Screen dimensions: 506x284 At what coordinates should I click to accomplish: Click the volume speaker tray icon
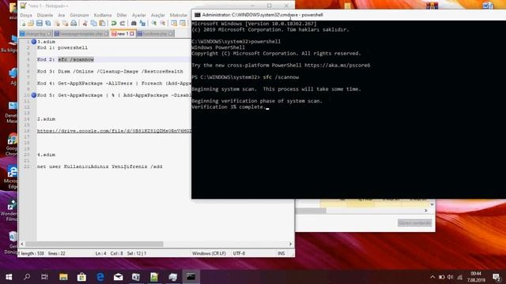[x=450, y=277]
